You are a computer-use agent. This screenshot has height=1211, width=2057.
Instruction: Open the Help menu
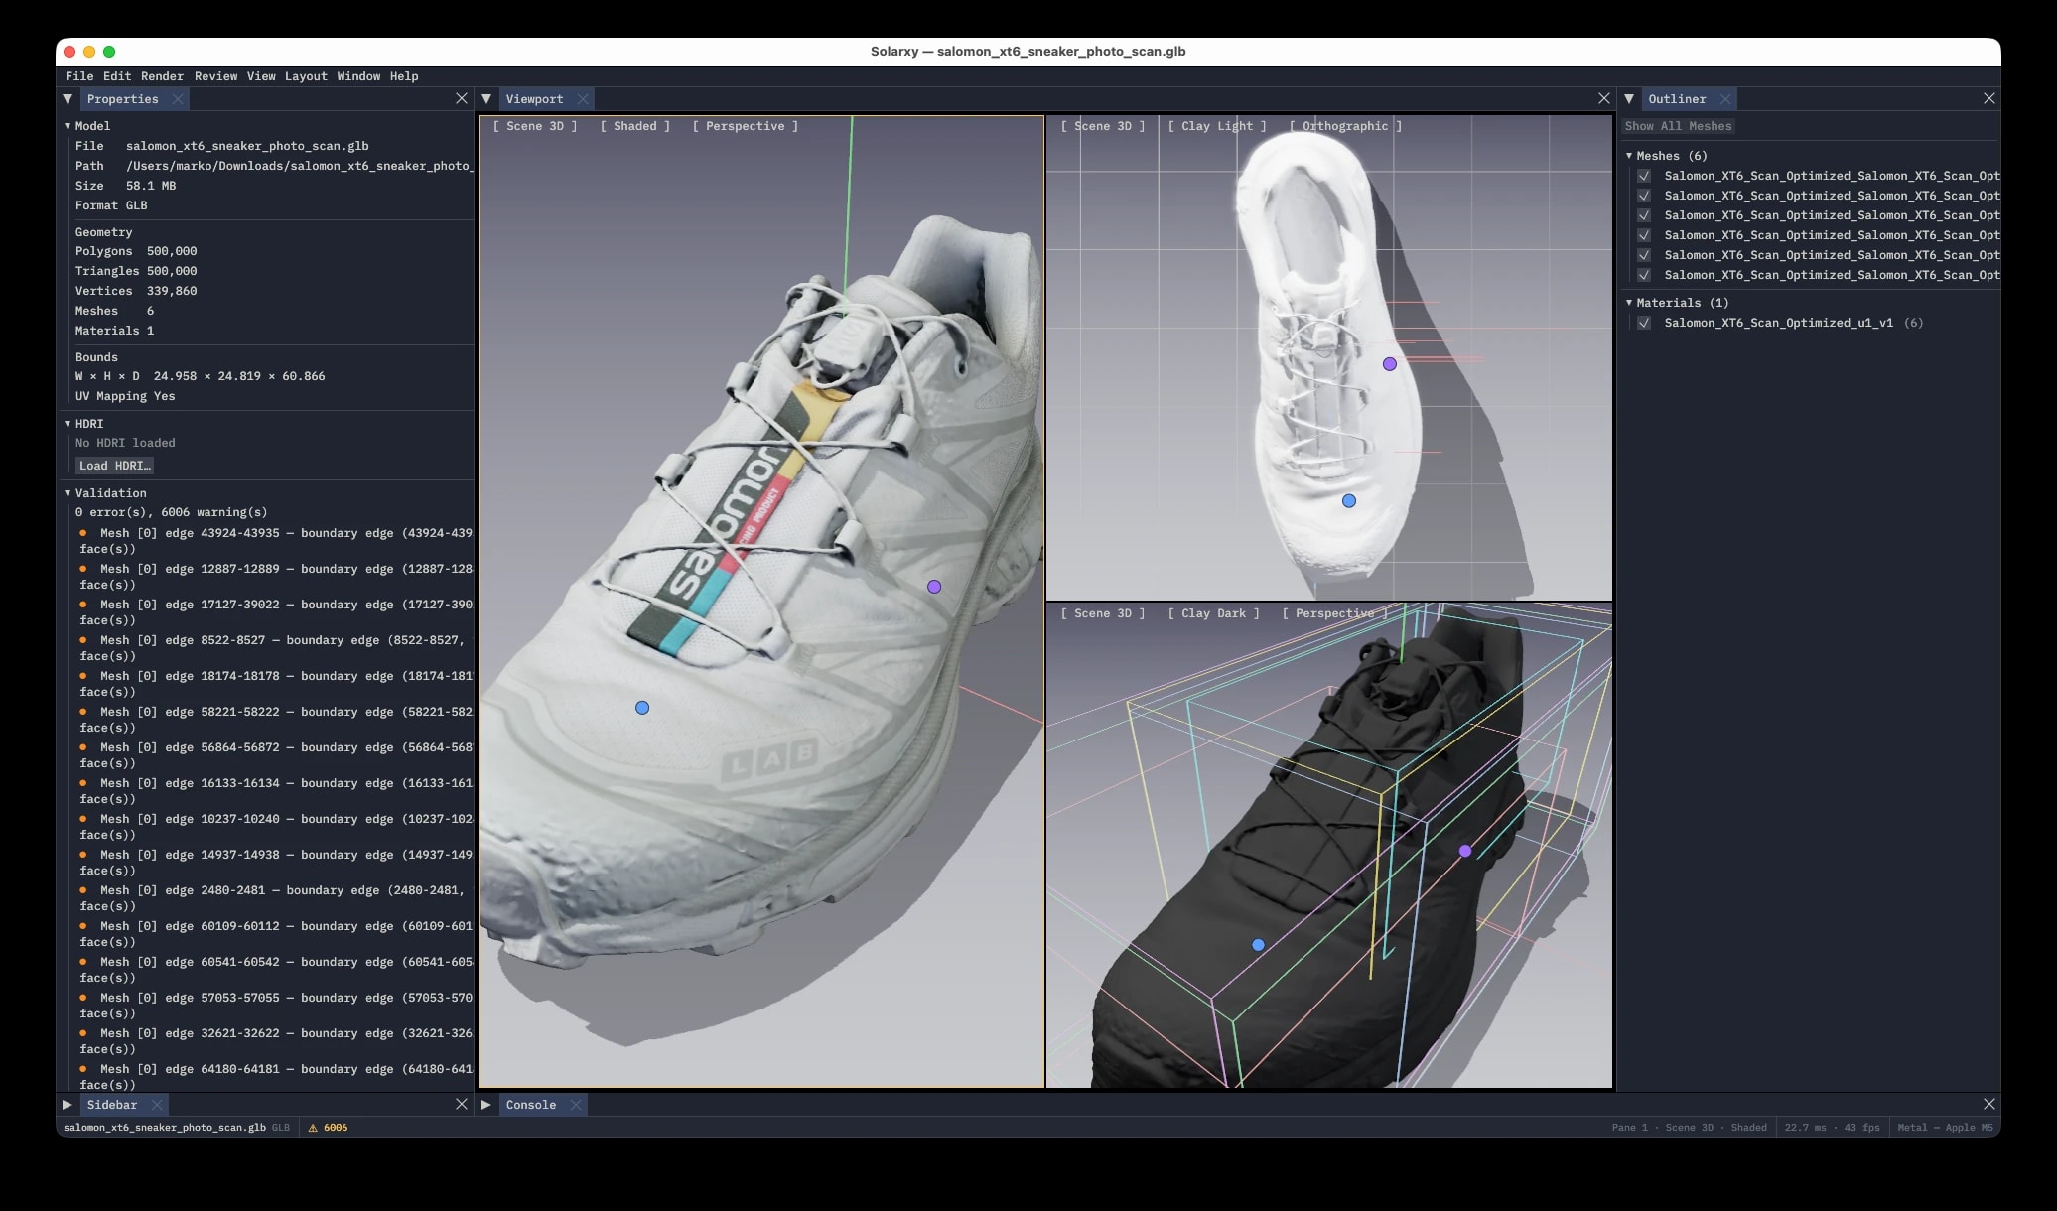point(404,76)
